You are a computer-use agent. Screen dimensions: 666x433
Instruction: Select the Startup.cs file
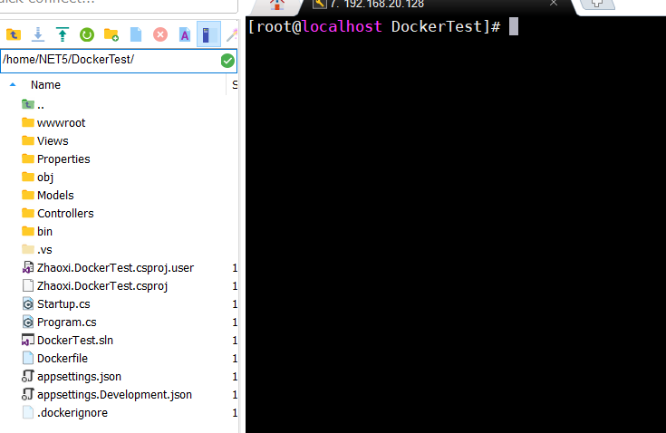(63, 303)
